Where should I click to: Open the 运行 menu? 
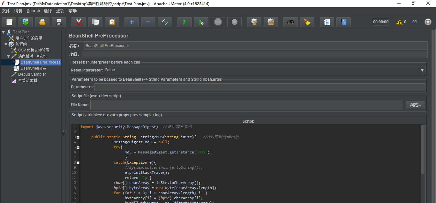tap(48, 11)
